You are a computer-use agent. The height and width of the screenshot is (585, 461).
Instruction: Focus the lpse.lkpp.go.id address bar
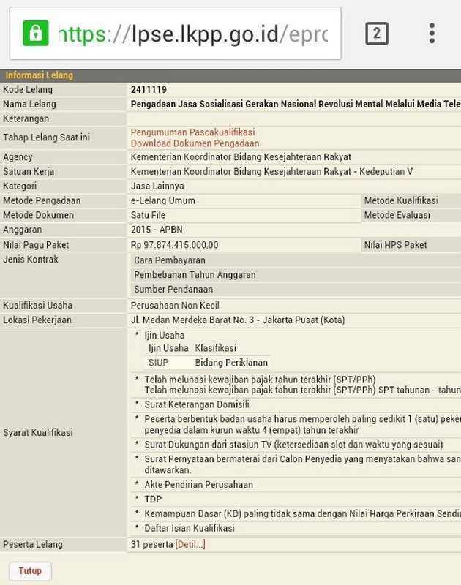[x=175, y=33]
